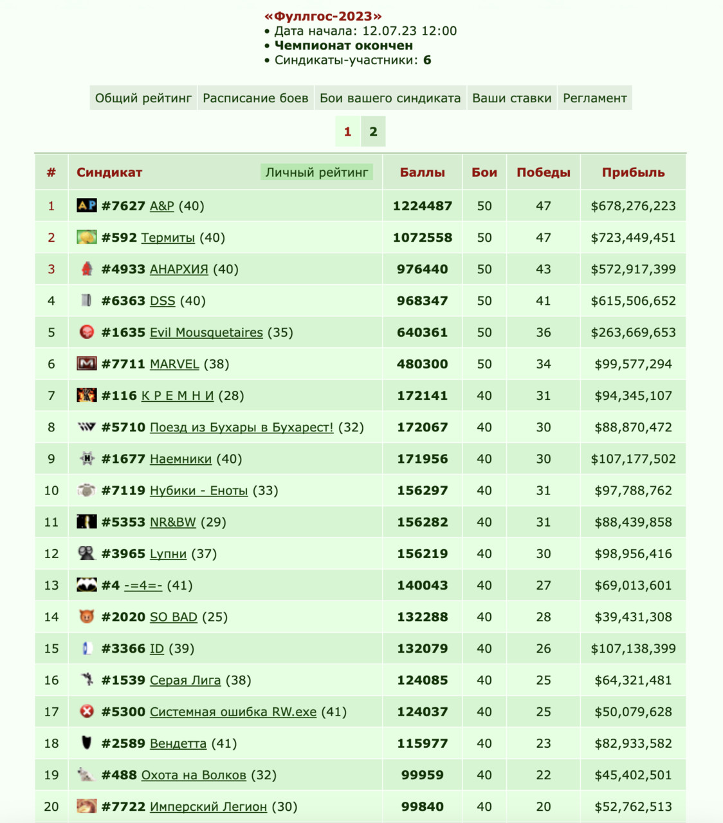Click the Победы column header
The height and width of the screenshot is (823, 723).
[x=544, y=172]
